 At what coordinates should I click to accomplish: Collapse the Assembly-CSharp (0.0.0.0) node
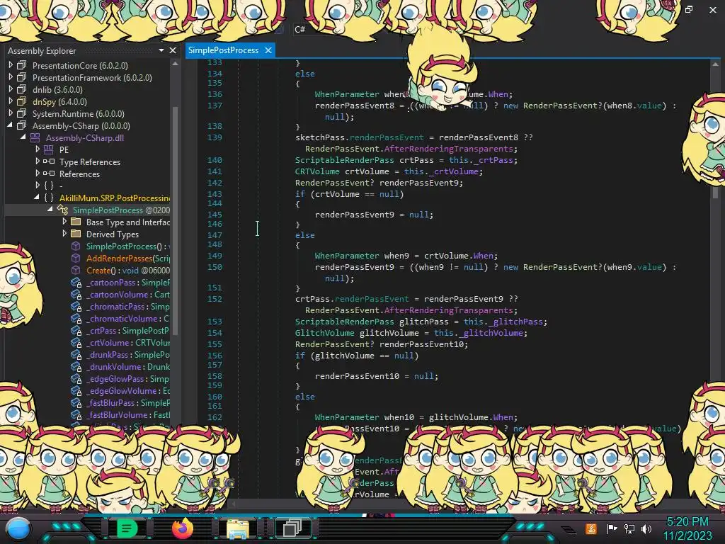(x=10, y=125)
